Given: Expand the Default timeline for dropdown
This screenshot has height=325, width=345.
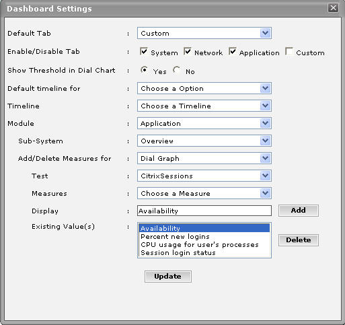Looking at the screenshot, I should click(x=204, y=88).
